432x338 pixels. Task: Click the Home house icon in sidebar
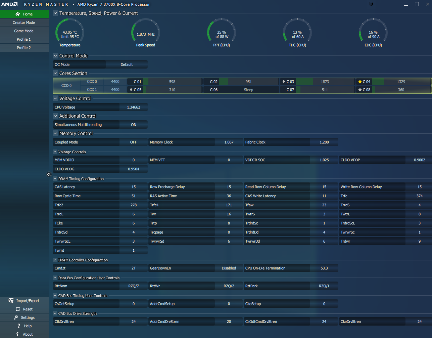[18, 14]
